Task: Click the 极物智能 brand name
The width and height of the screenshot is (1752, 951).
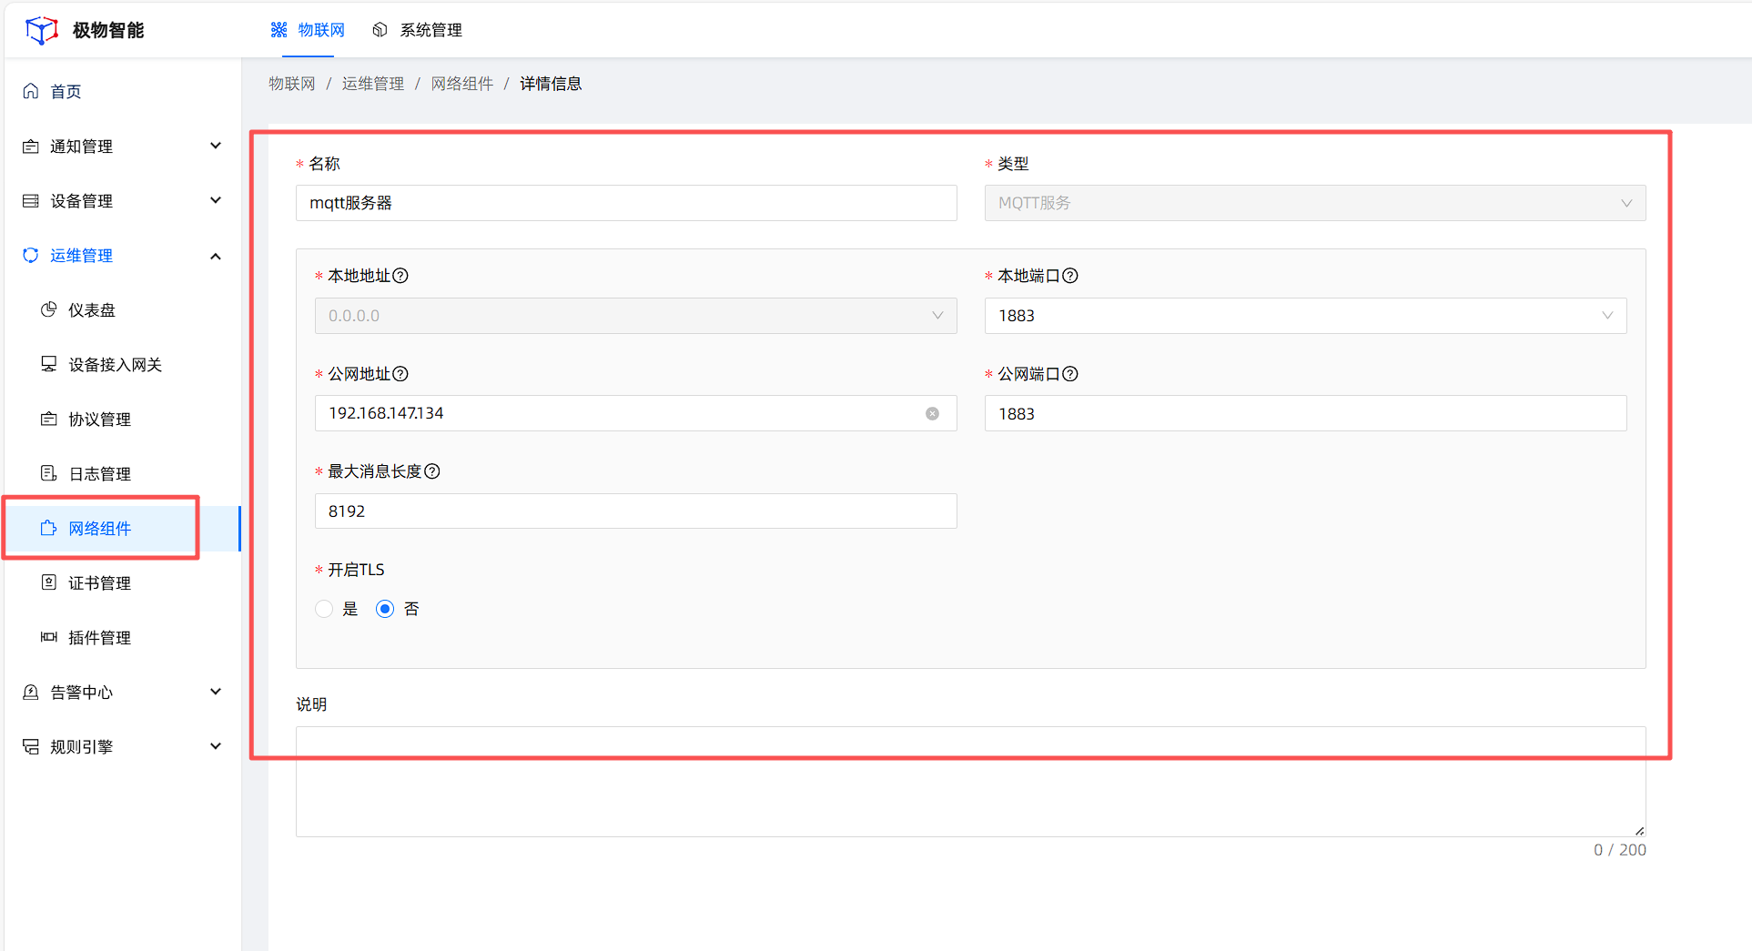Action: (108, 30)
